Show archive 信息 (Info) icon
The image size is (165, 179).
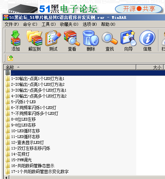[x=147, y=41]
